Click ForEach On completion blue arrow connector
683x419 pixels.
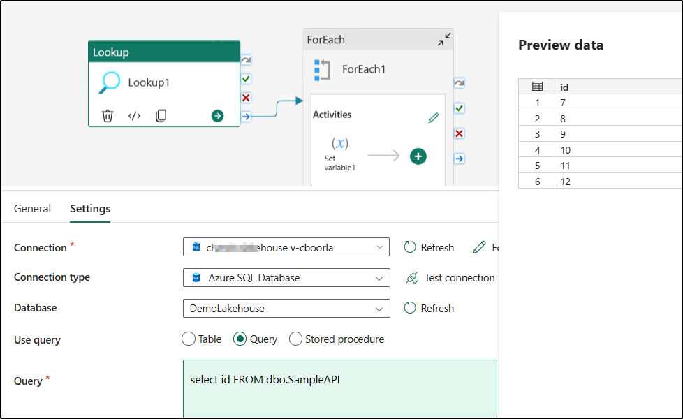coord(459,159)
